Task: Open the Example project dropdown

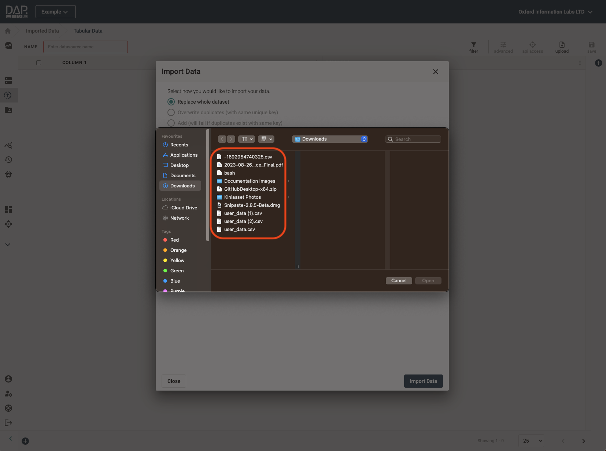Action: 55,12
